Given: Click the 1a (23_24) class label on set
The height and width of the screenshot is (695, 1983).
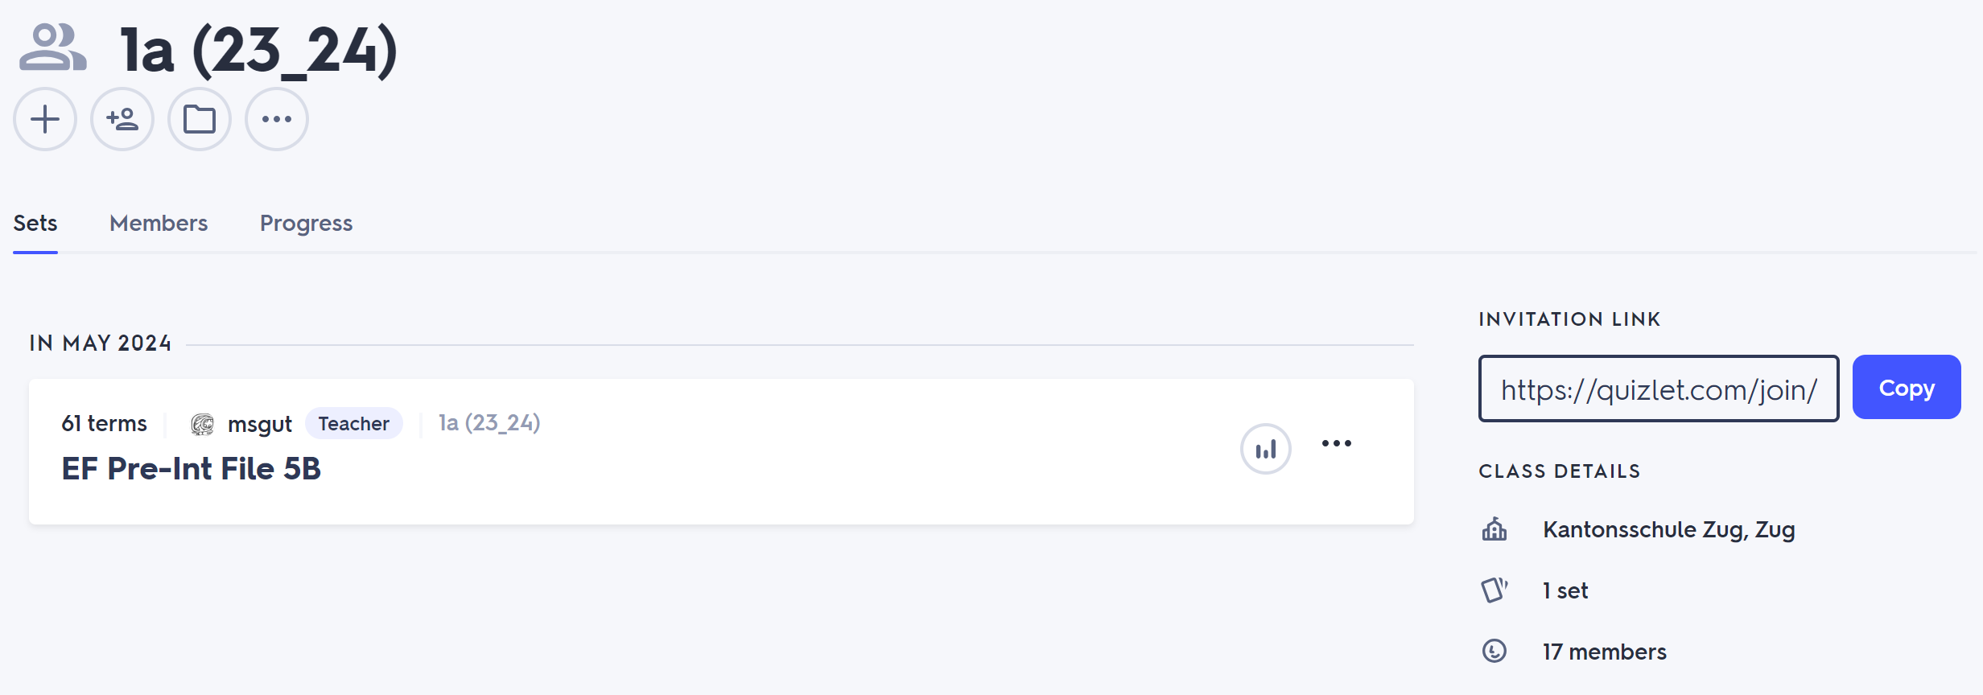Looking at the screenshot, I should tap(489, 423).
